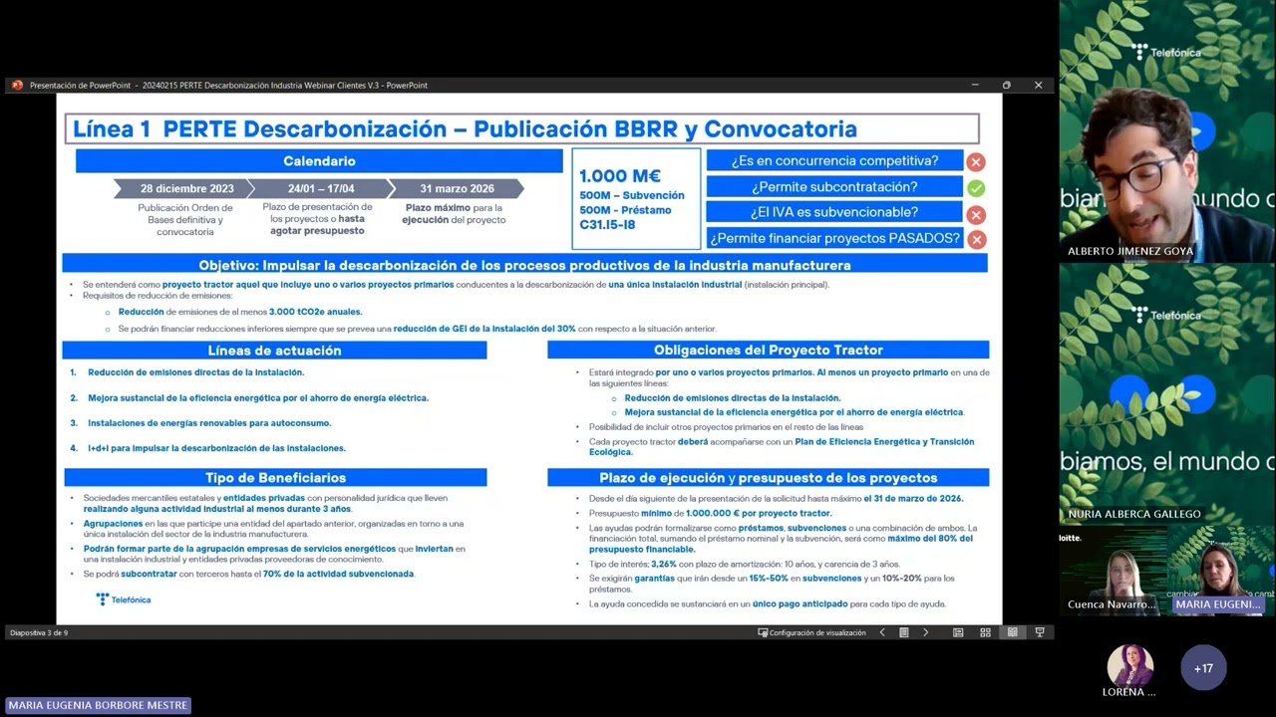Image resolution: width=1276 pixels, height=717 pixels.
Task: Click '500M – Préstamo' text
Action: point(625,210)
